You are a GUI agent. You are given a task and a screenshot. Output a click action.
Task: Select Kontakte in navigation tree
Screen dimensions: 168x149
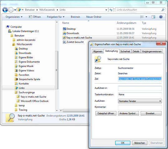22,84
